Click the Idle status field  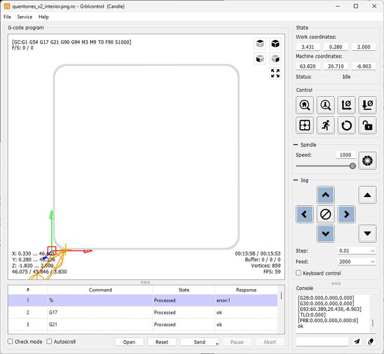tap(346, 77)
